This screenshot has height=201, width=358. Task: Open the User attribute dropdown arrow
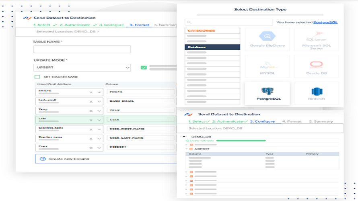pos(99,120)
